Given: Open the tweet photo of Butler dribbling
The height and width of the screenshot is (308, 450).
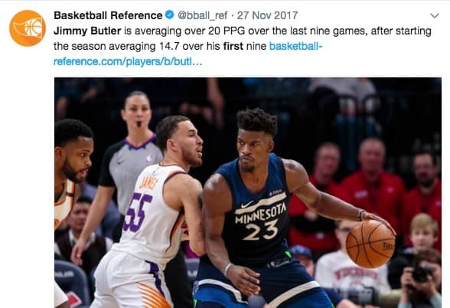Looking at the screenshot, I should tap(248, 192).
